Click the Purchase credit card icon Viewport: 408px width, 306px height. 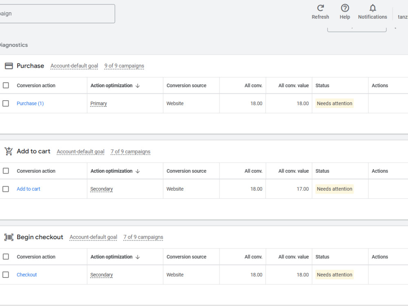coord(9,66)
